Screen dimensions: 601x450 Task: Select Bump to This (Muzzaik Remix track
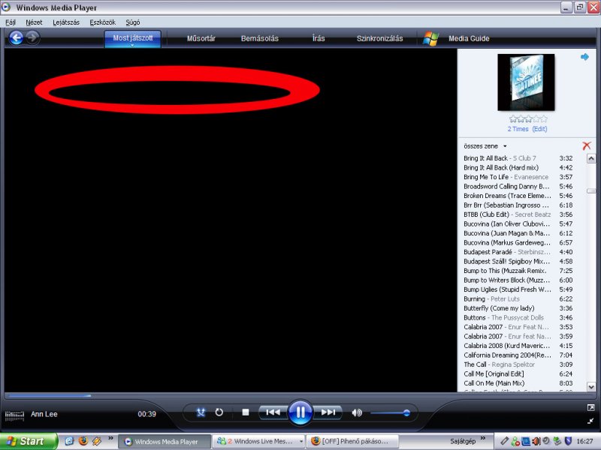(x=518, y=271)
